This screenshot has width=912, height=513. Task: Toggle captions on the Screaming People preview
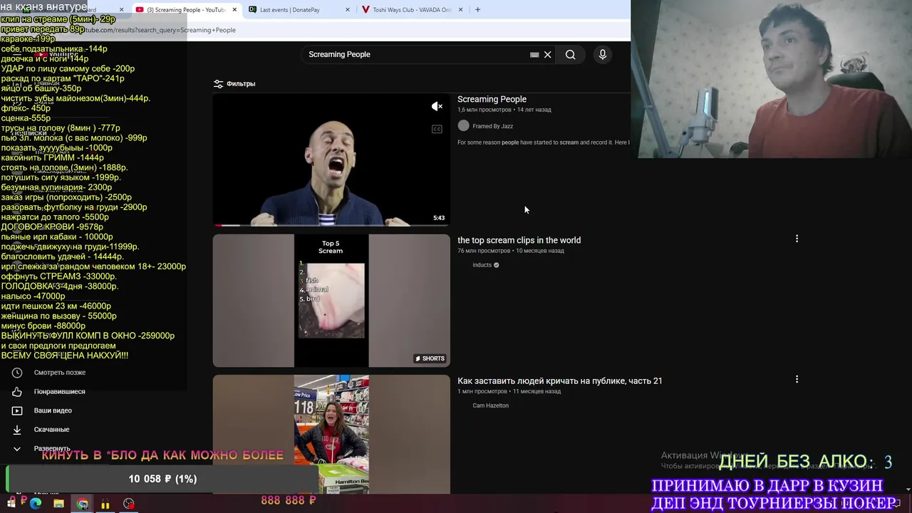coord(437,129)
